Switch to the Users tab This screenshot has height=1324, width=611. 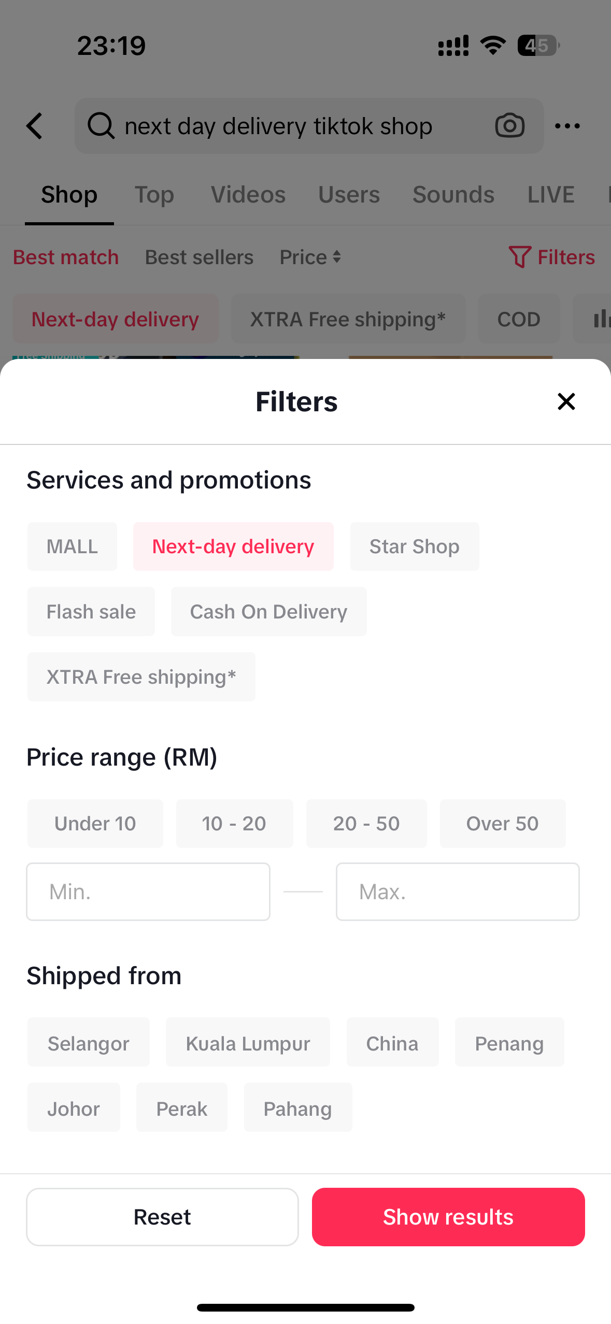click(x=349, y=195)
